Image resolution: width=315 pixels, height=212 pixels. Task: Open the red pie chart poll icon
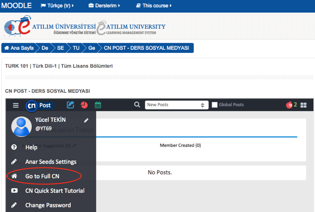pos(84,105)
